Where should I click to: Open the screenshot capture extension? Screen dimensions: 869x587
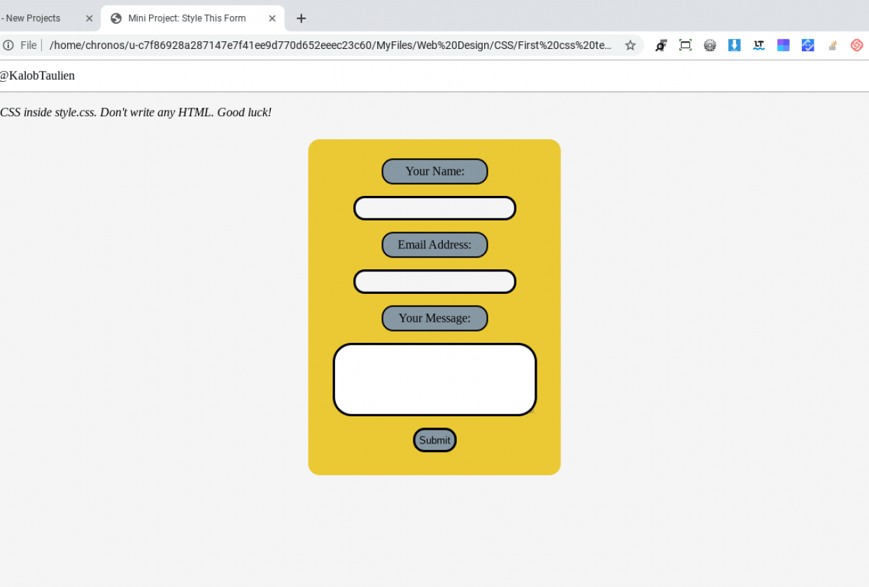coord(686,45)
